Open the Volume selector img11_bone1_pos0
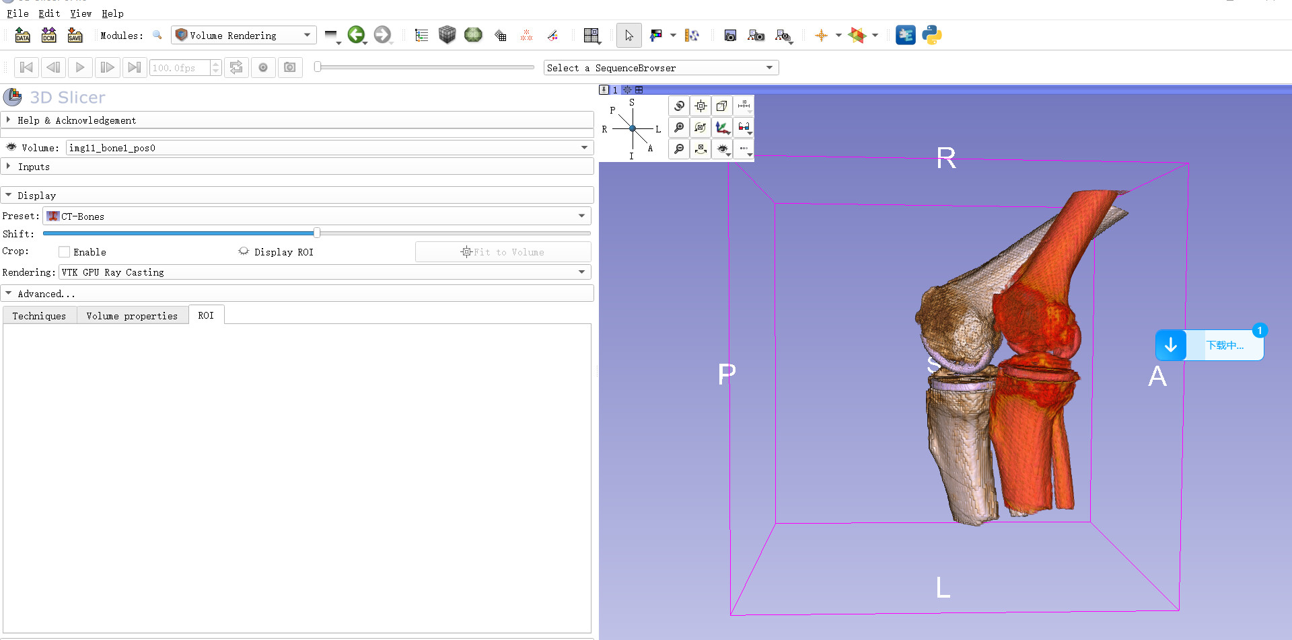Screen dimensions: 1292x640 coord(329,148)
